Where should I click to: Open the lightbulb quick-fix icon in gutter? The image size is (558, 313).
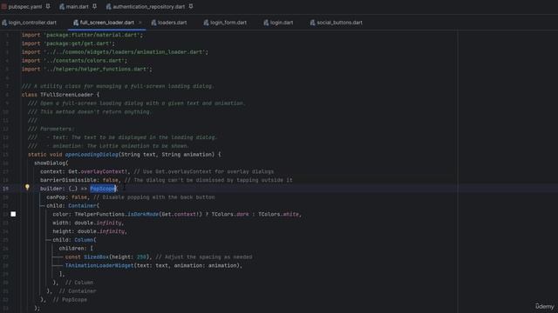pyautogui.click(x=27, y=187)
